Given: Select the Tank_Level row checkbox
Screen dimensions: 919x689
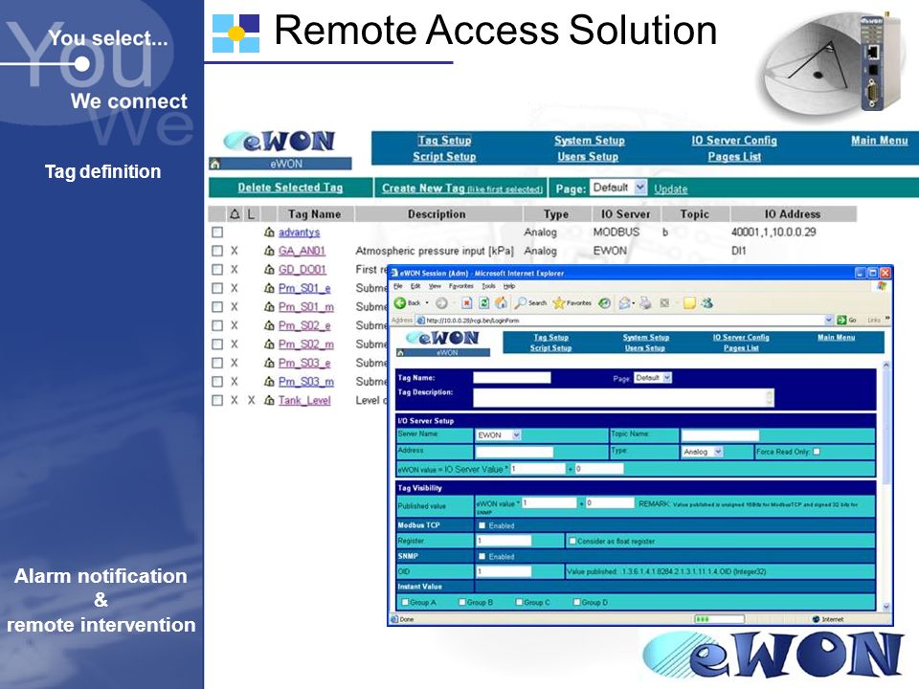Looking at the screenshot, I should pos(217,400).
